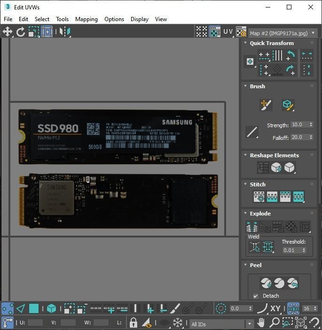322x330 pixels.
Task: Select the Pan View hand tool
Action: coord(261,322)
